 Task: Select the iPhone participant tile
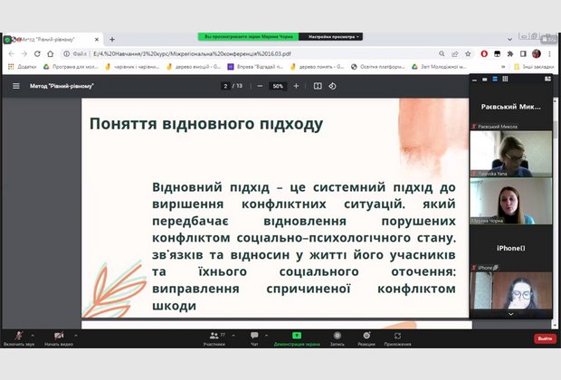point(511,248)
